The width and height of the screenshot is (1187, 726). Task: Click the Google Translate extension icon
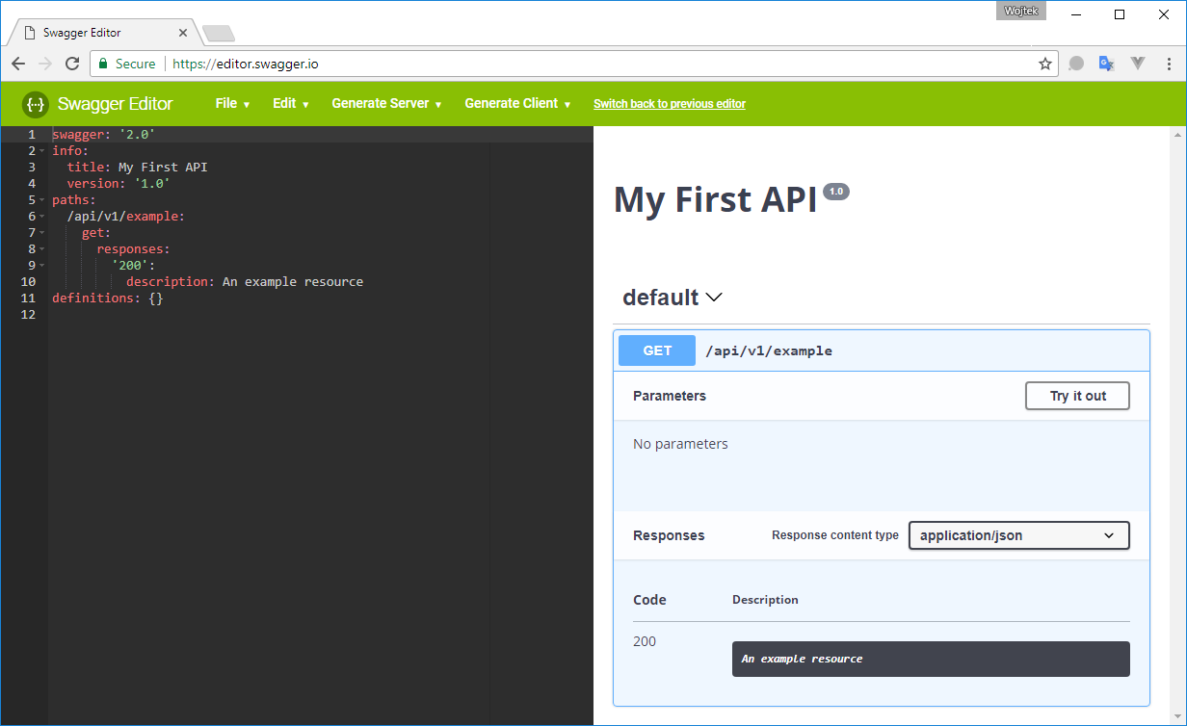tap(1106, 64)
